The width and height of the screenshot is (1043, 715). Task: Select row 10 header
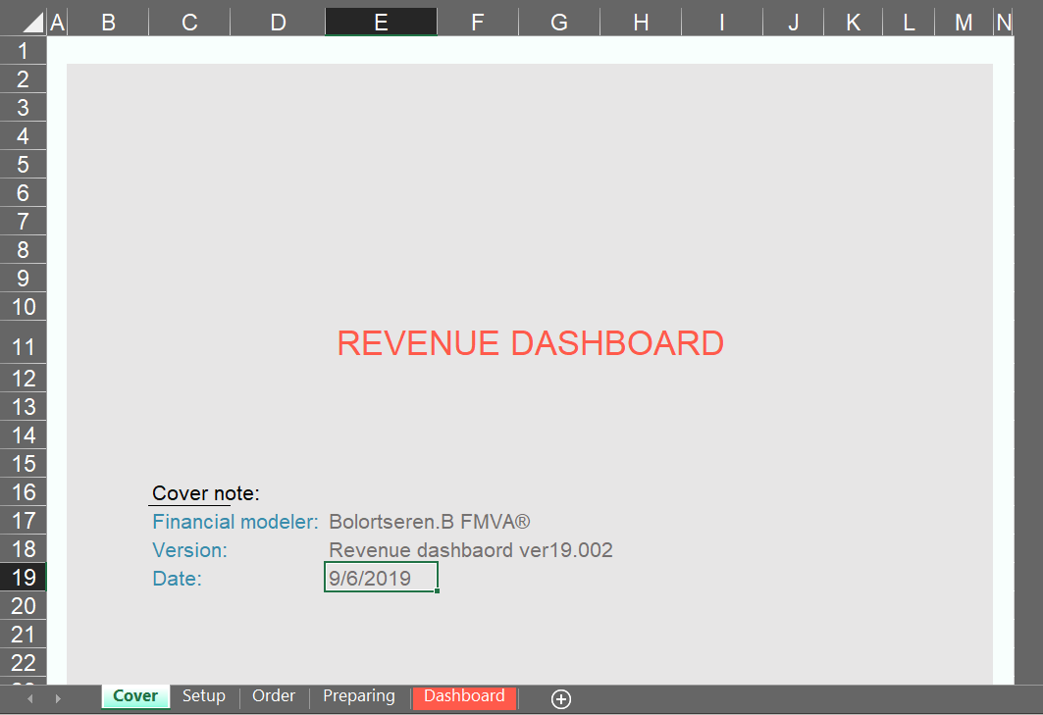(x=24, y=307)
